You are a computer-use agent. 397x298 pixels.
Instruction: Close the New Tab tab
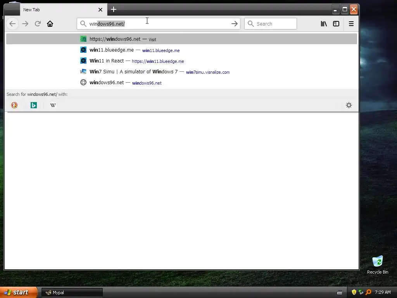tap(100, 10)
